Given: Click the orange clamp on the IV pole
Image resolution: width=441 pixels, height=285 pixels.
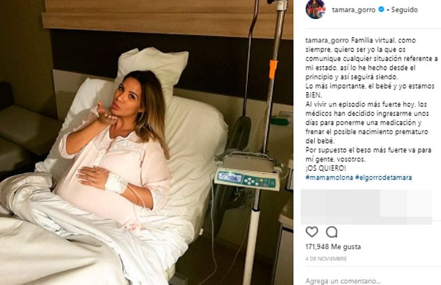Looking at the screenshot, I should pyautogui.click(x=273, y=69).
